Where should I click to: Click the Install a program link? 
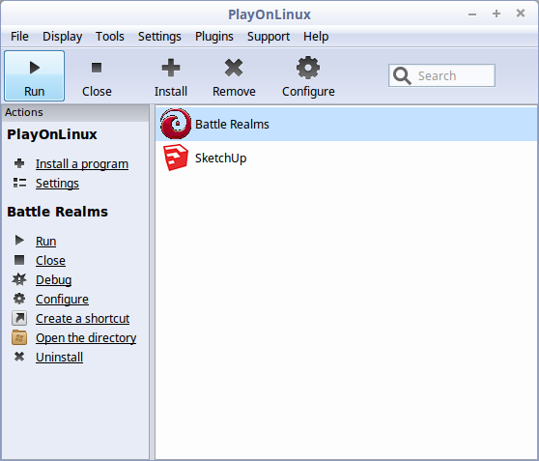pos(82,163)
